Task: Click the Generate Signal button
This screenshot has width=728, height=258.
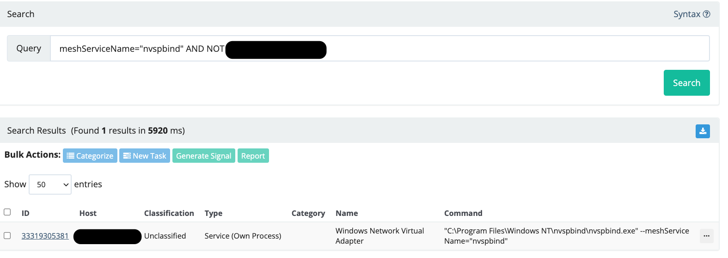Action: pos(204,156)
